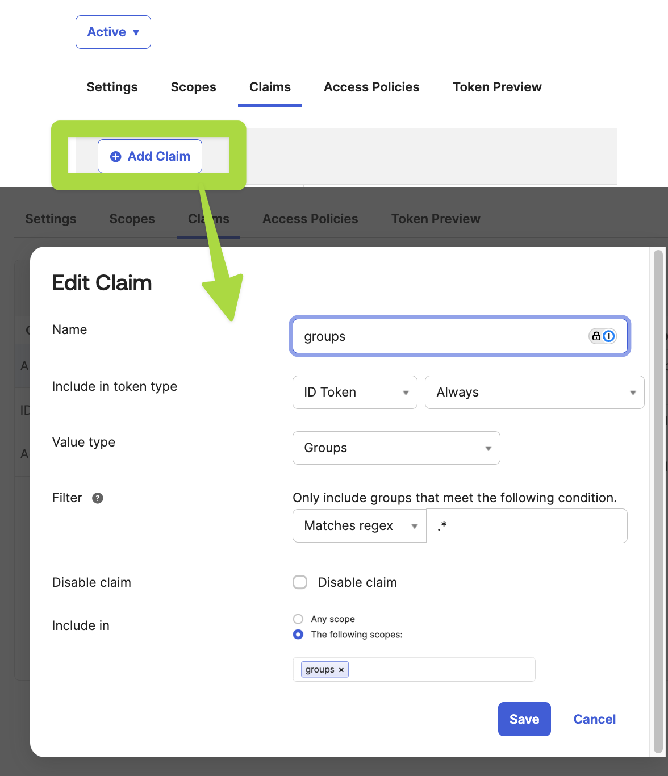Click into the regex filter value field

pos(527,526)
